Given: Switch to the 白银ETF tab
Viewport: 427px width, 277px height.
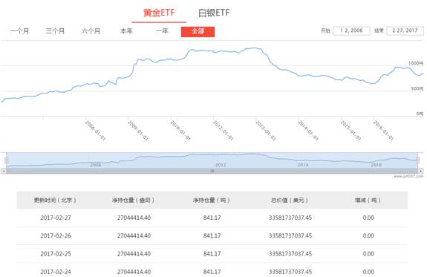Looking at the screenshot, I should tap(214, 13).
